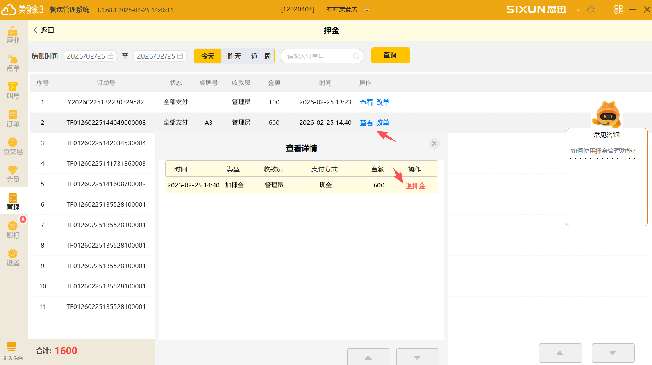Open the 厨打 kitchen print icon

(x=13, y=230)
